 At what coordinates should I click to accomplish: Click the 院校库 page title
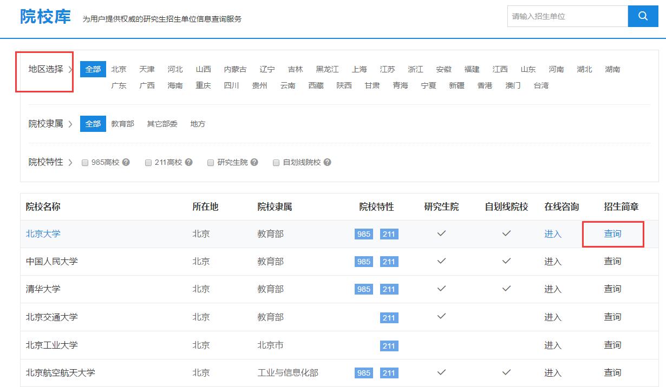(45, 17)
